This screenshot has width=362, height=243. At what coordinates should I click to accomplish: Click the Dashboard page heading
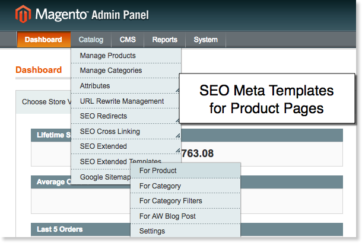point(39,70)
